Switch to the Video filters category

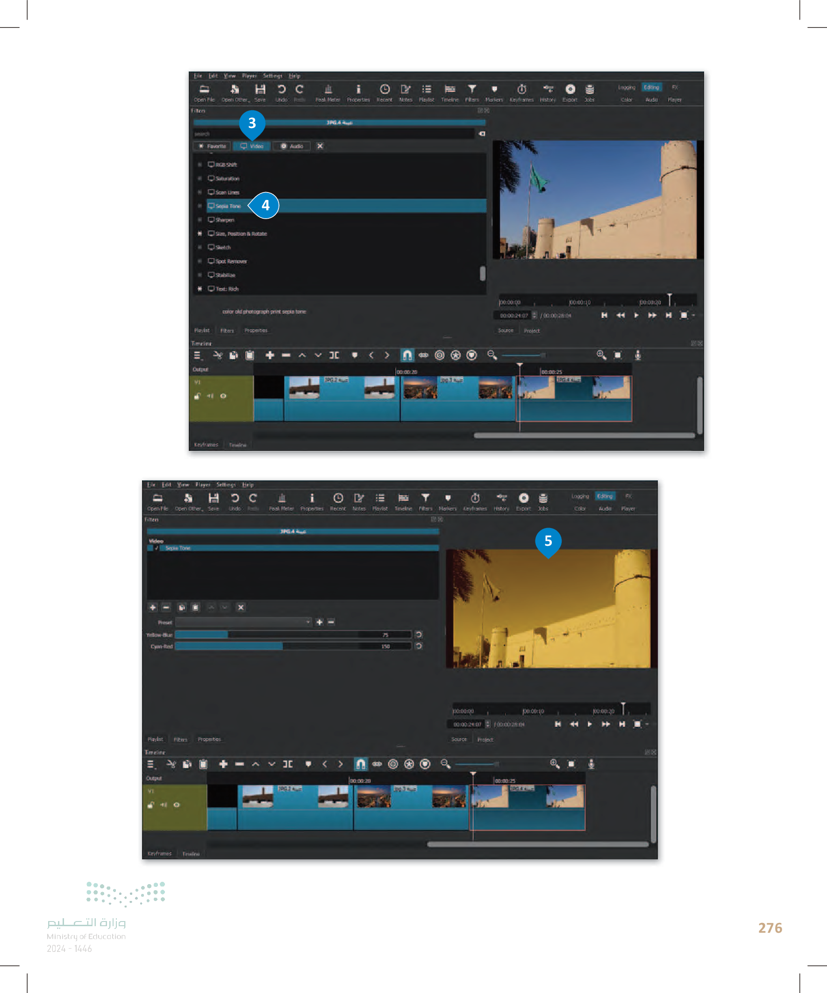[251, 146]
